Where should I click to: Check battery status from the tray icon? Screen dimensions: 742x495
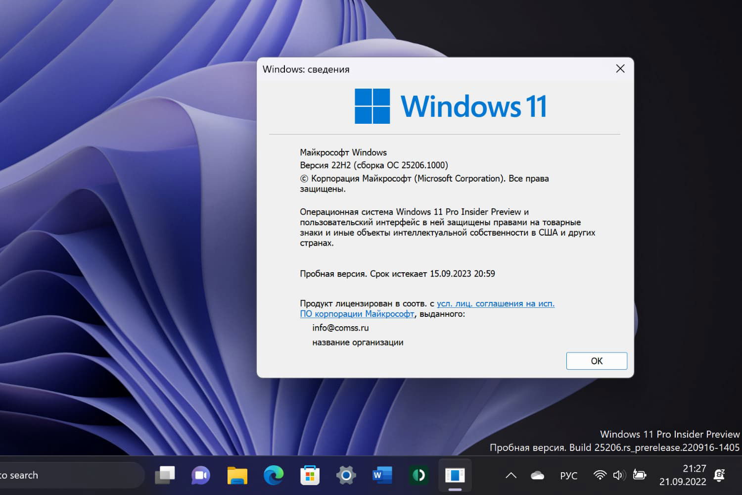(x=639, y=475)
